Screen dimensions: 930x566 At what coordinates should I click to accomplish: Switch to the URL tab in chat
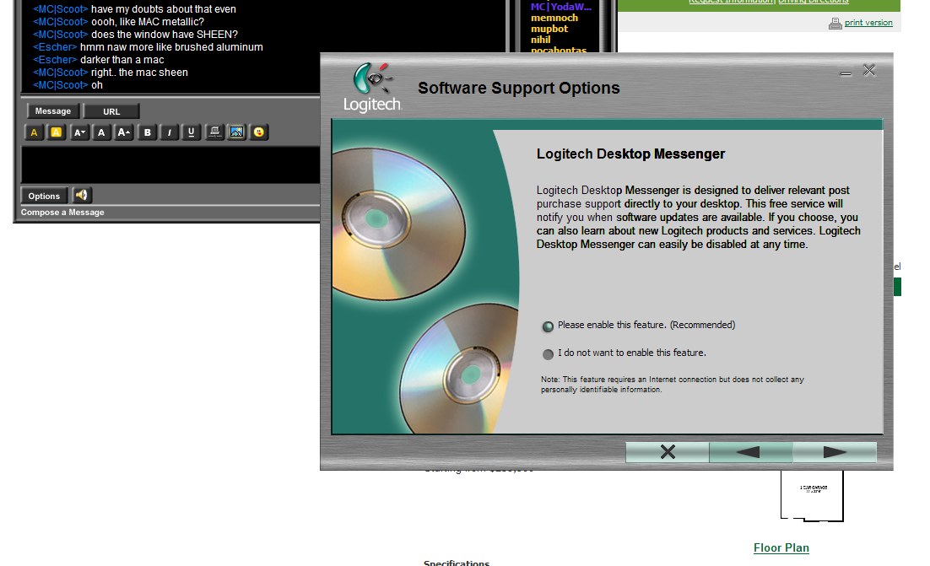[x=111, y=111]
